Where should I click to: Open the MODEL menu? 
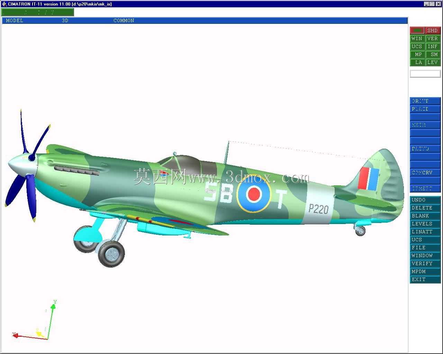15,20
